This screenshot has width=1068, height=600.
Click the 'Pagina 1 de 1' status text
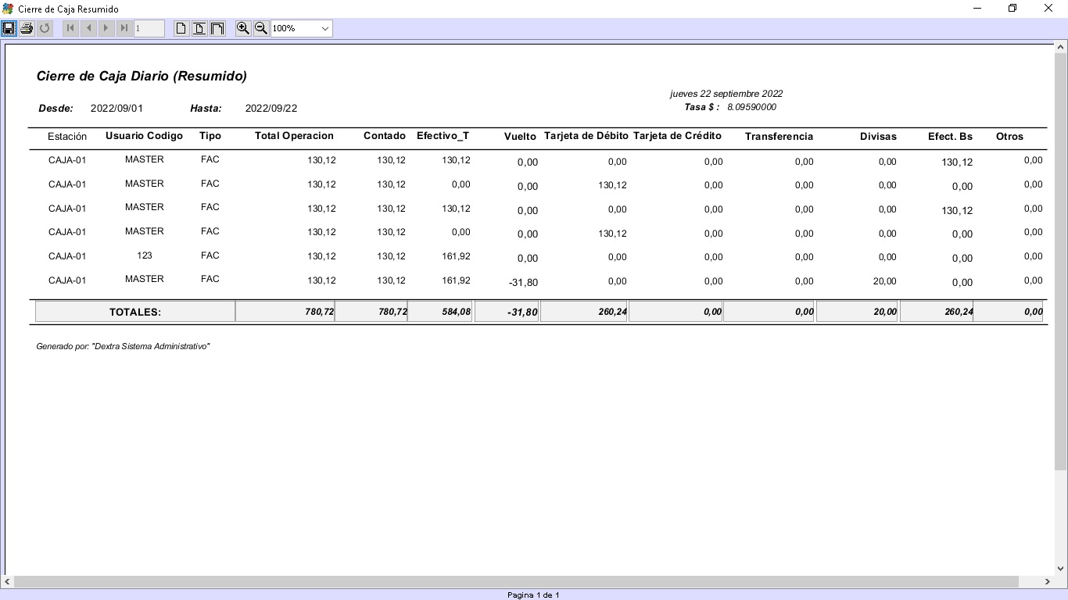tap(533, 595)
